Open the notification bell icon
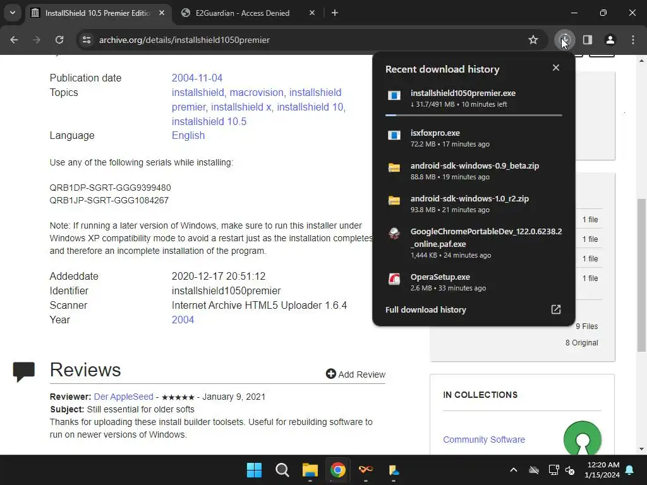The width and height of the screenshot is (647, 485). click(630, 470)
